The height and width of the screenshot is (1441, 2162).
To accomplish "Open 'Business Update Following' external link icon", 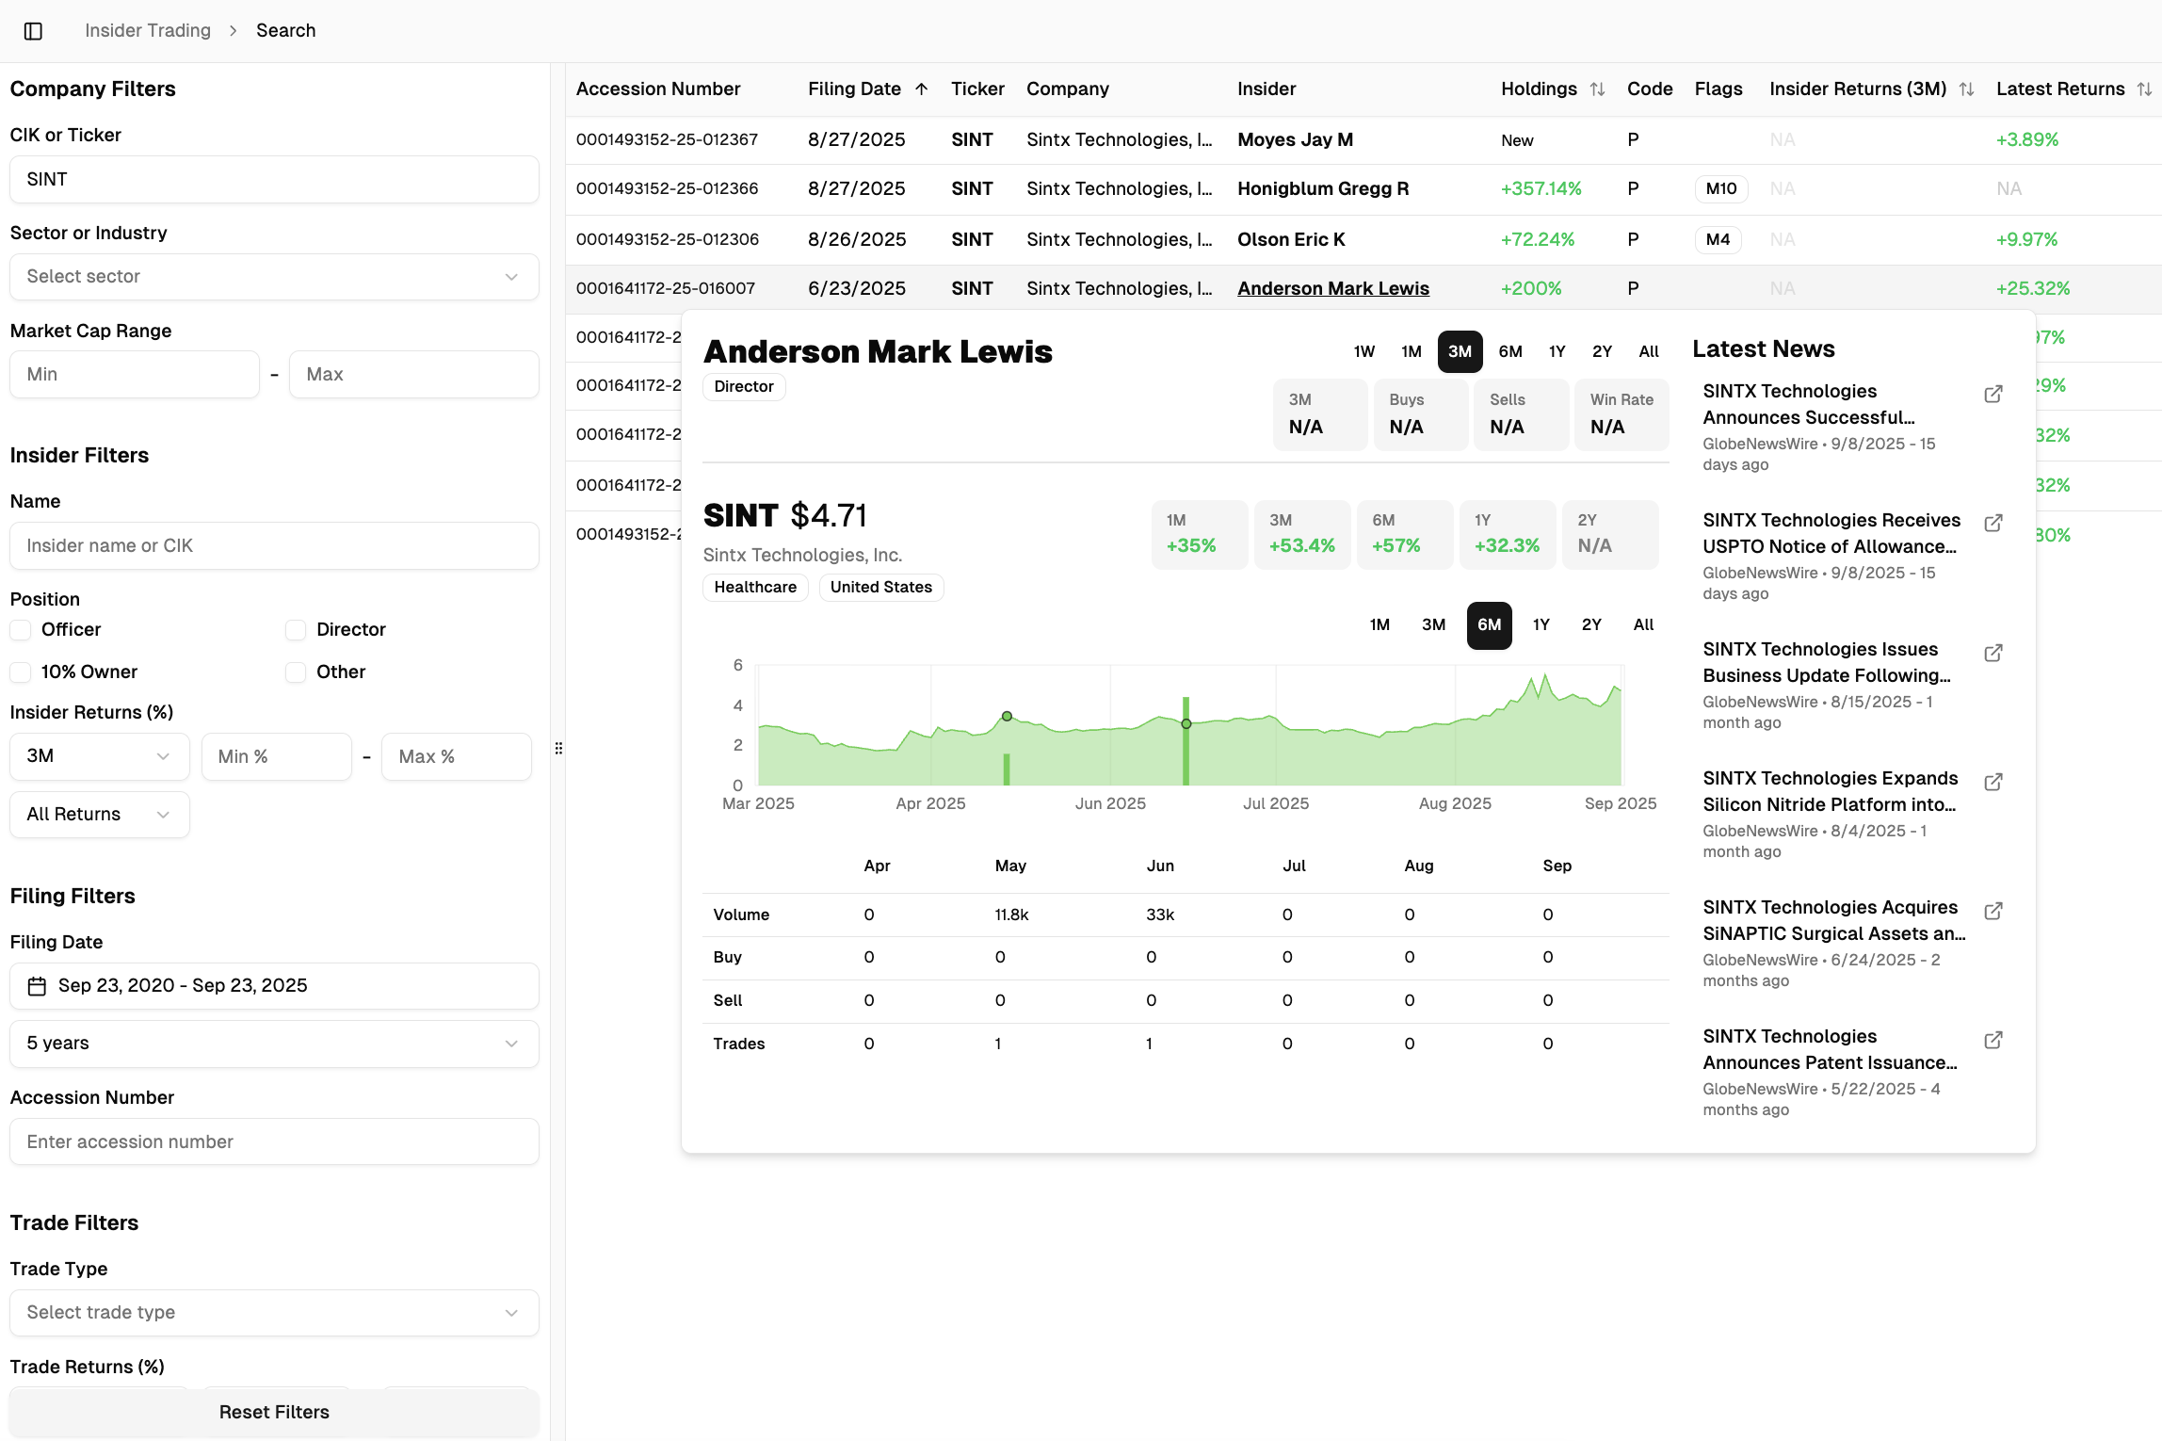I will tap(1993, 653).
